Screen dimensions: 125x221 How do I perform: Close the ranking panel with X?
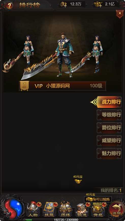click(x=120, y=13)
